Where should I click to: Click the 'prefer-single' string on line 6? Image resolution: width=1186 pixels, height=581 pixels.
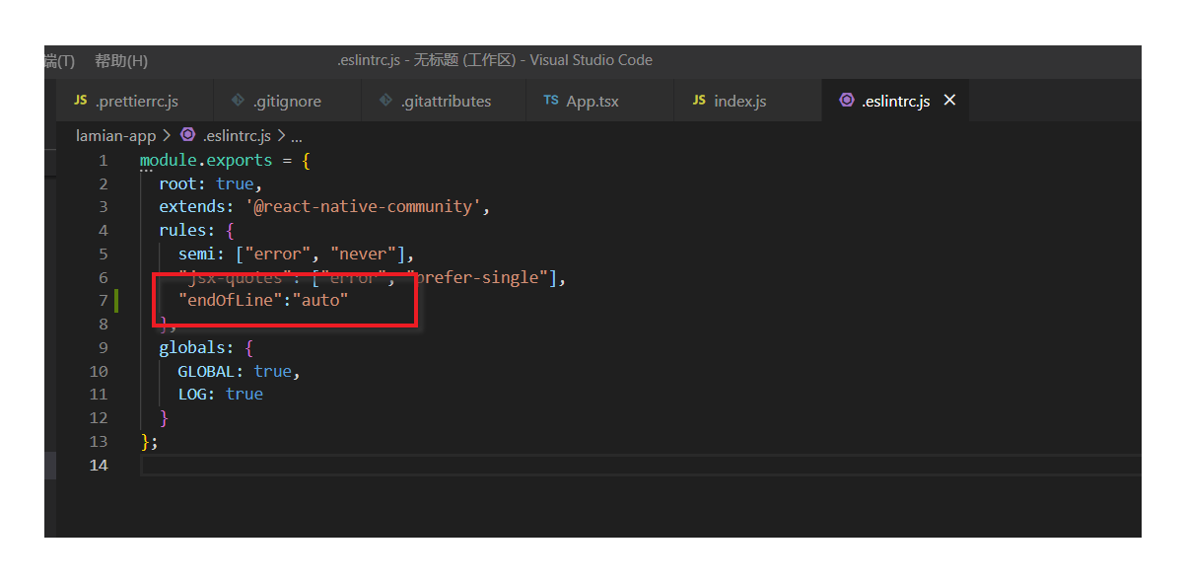(477, 277)
